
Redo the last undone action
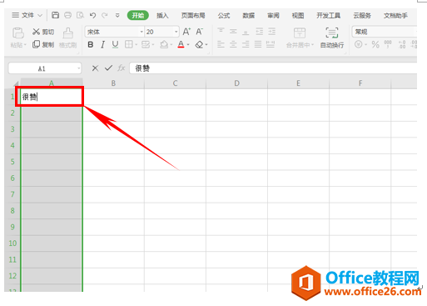105,15
